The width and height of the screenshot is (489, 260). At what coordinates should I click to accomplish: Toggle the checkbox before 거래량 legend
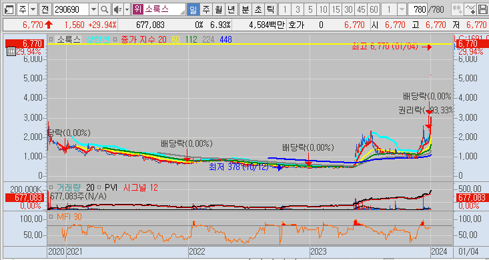point(51,188)
